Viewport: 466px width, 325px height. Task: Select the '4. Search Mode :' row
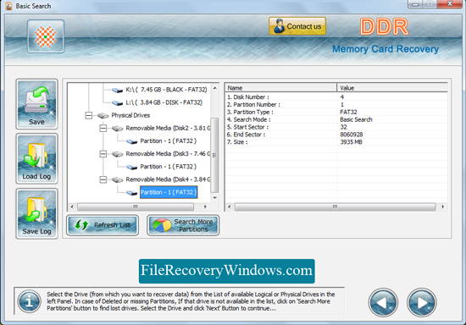336,119
